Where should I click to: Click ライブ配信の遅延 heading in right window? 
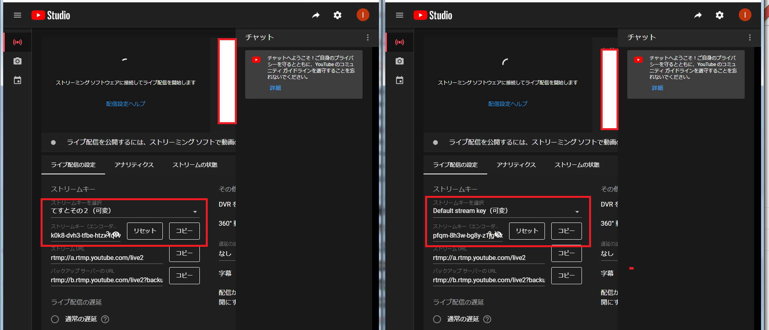coord(459,302)
